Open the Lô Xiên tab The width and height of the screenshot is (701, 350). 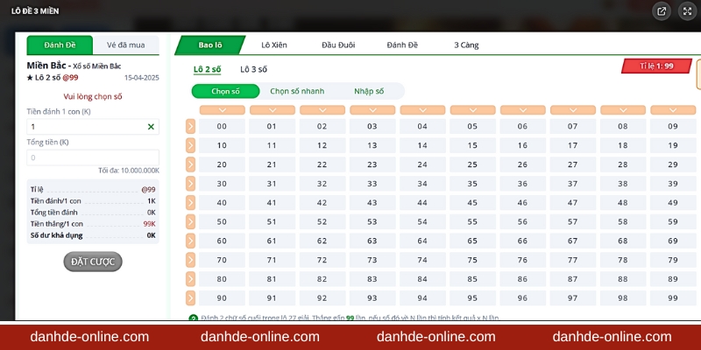274,45
